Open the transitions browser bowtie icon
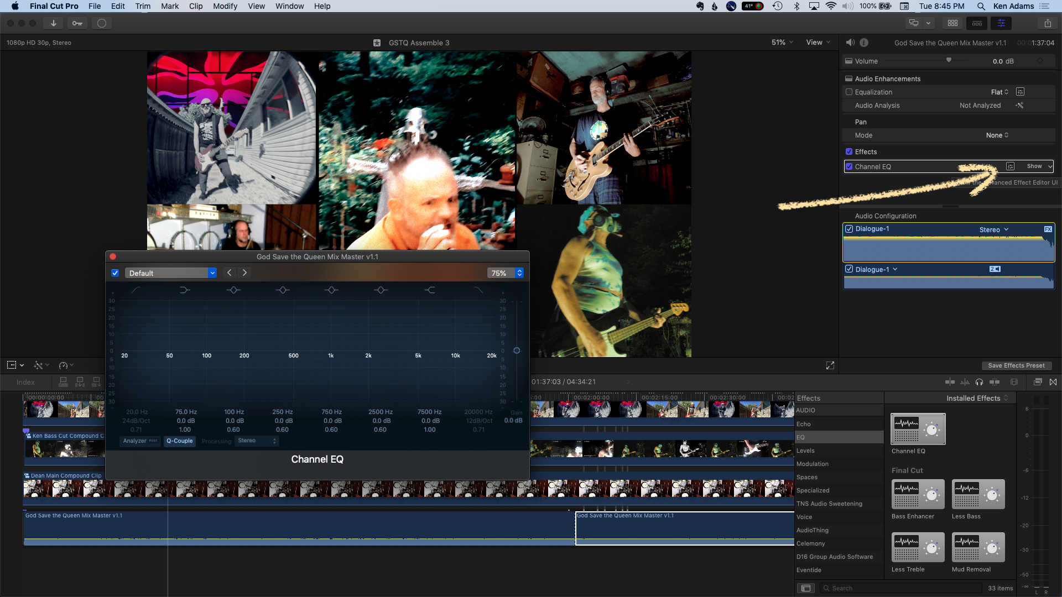Viewport: 1062px width, 597px height. (1053, 382)
